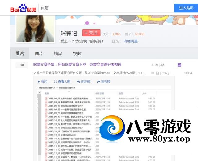The image size is (198, 161).
Task: Follow the bar with +关注 button
Action: (91, 33)
